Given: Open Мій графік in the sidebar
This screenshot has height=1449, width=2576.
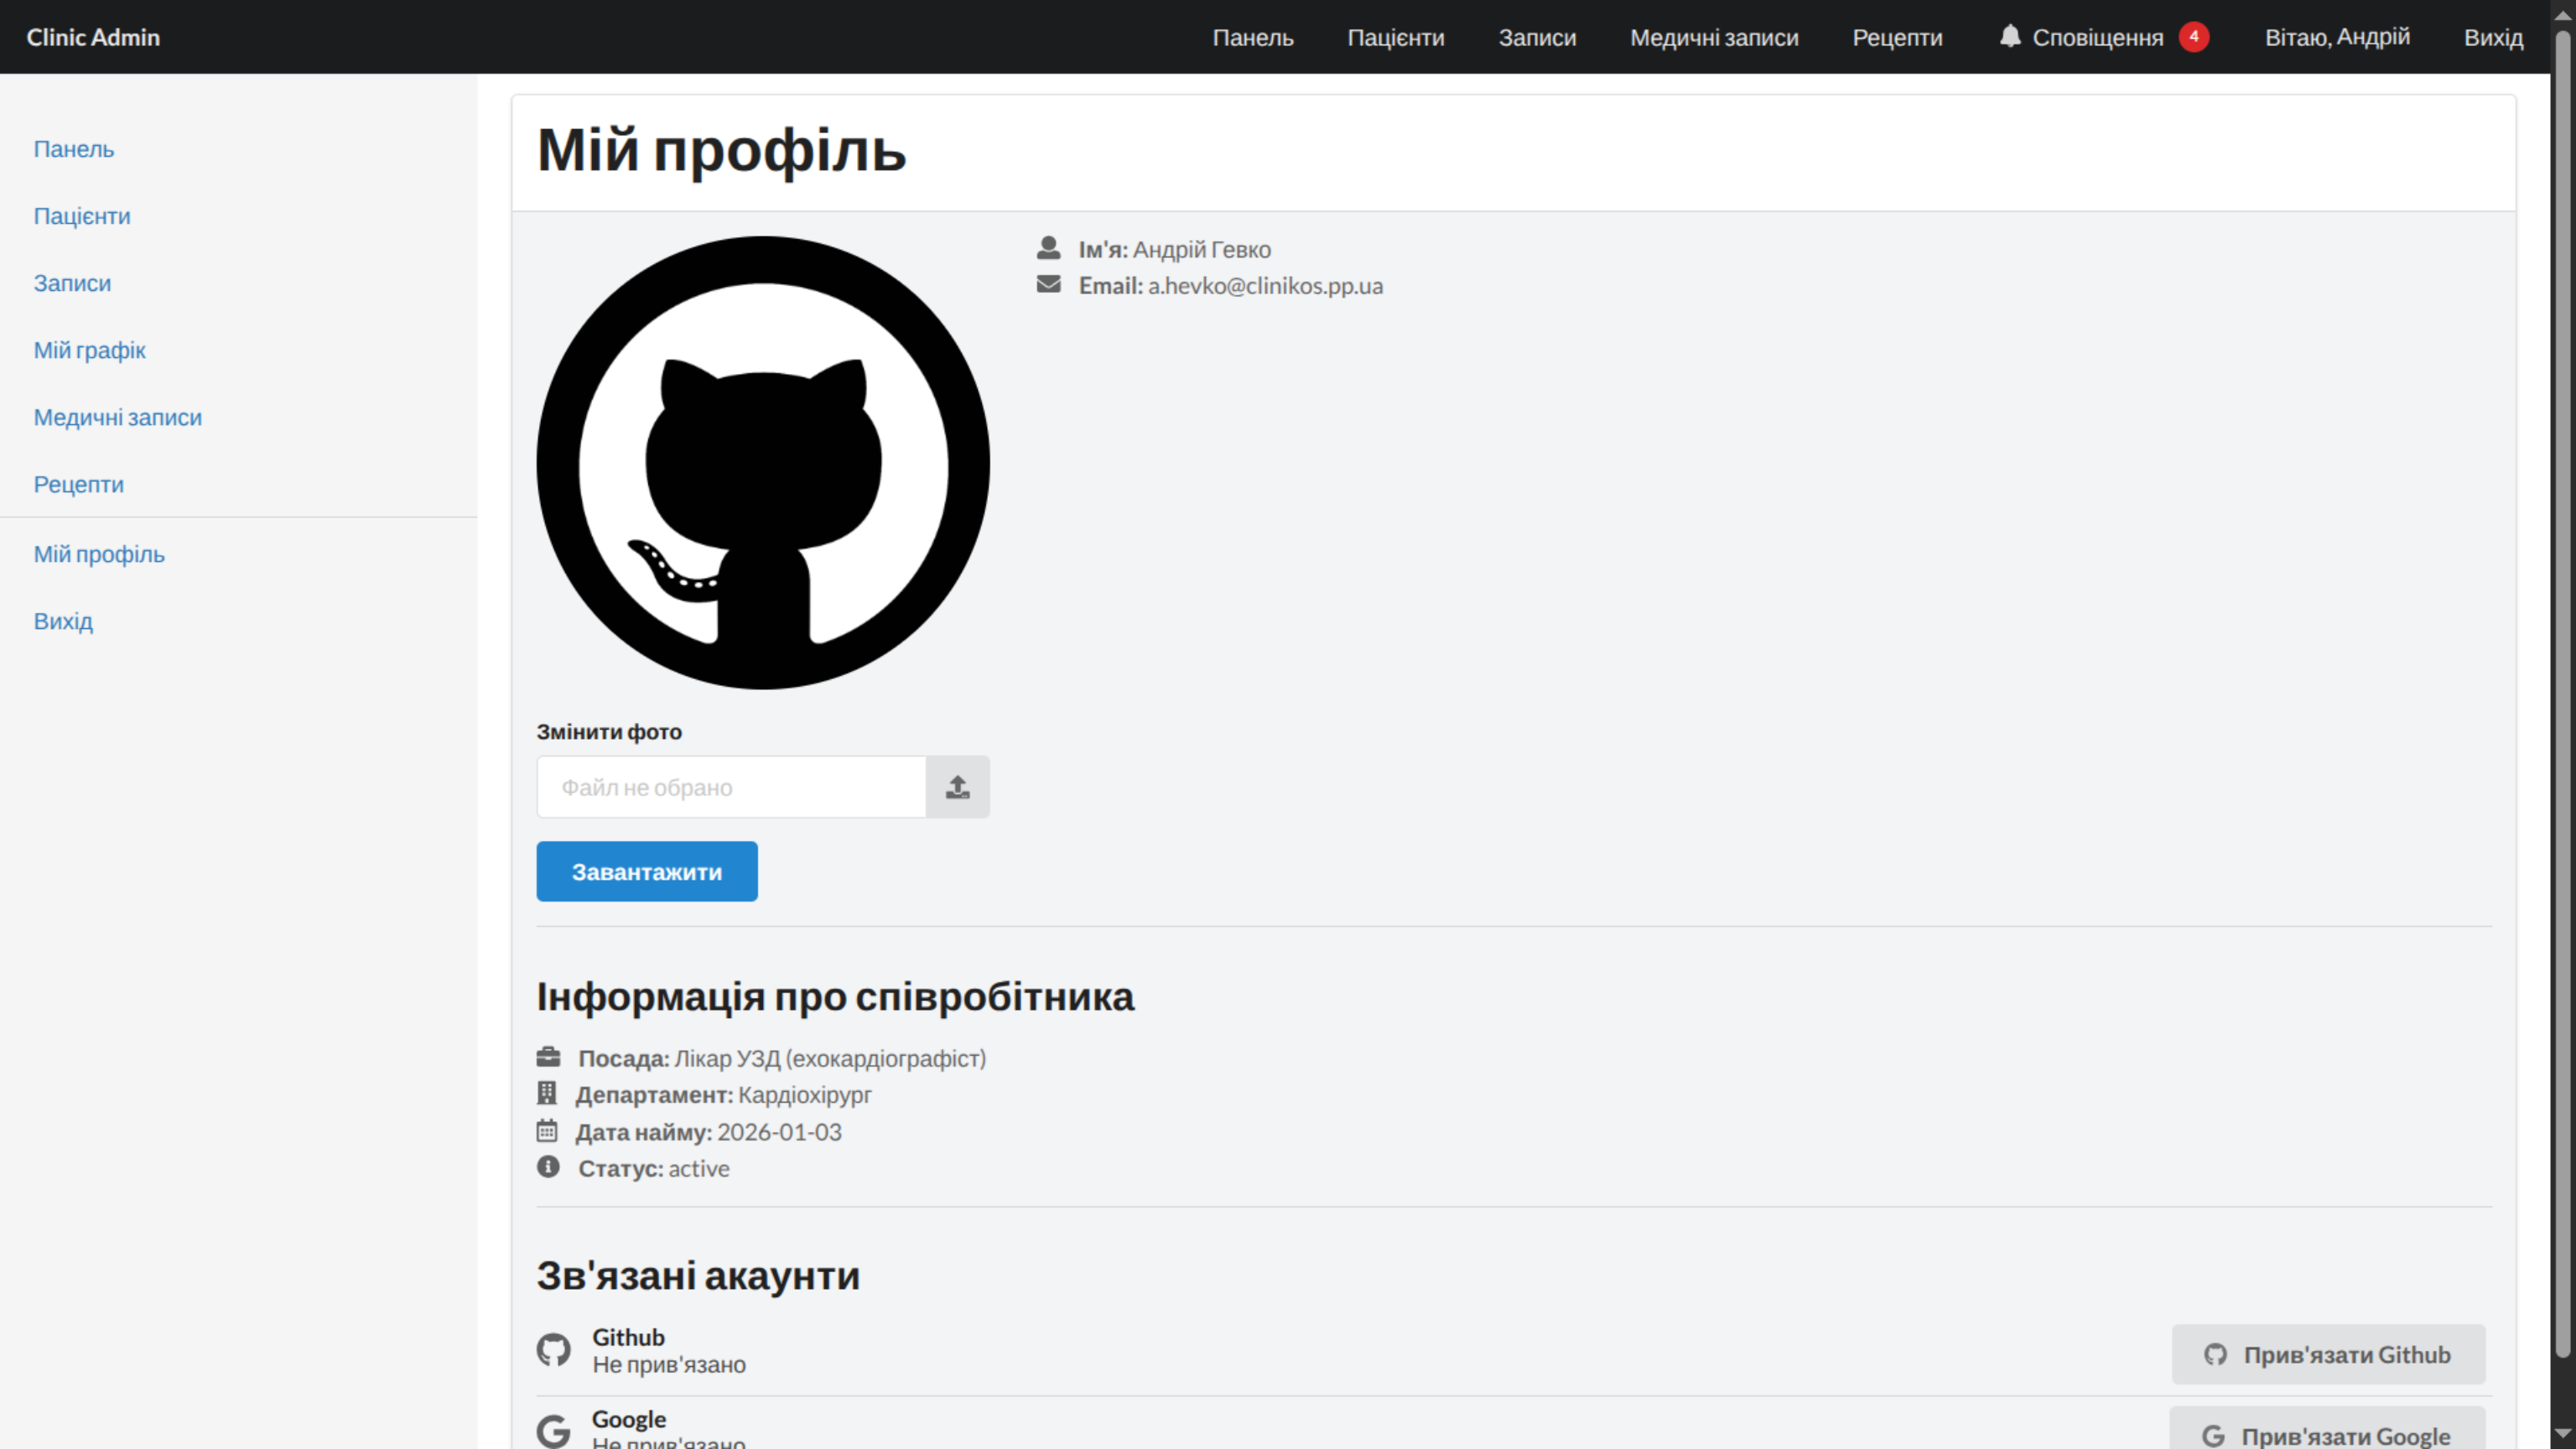Looking at the screenshot, I should [90, 350].
